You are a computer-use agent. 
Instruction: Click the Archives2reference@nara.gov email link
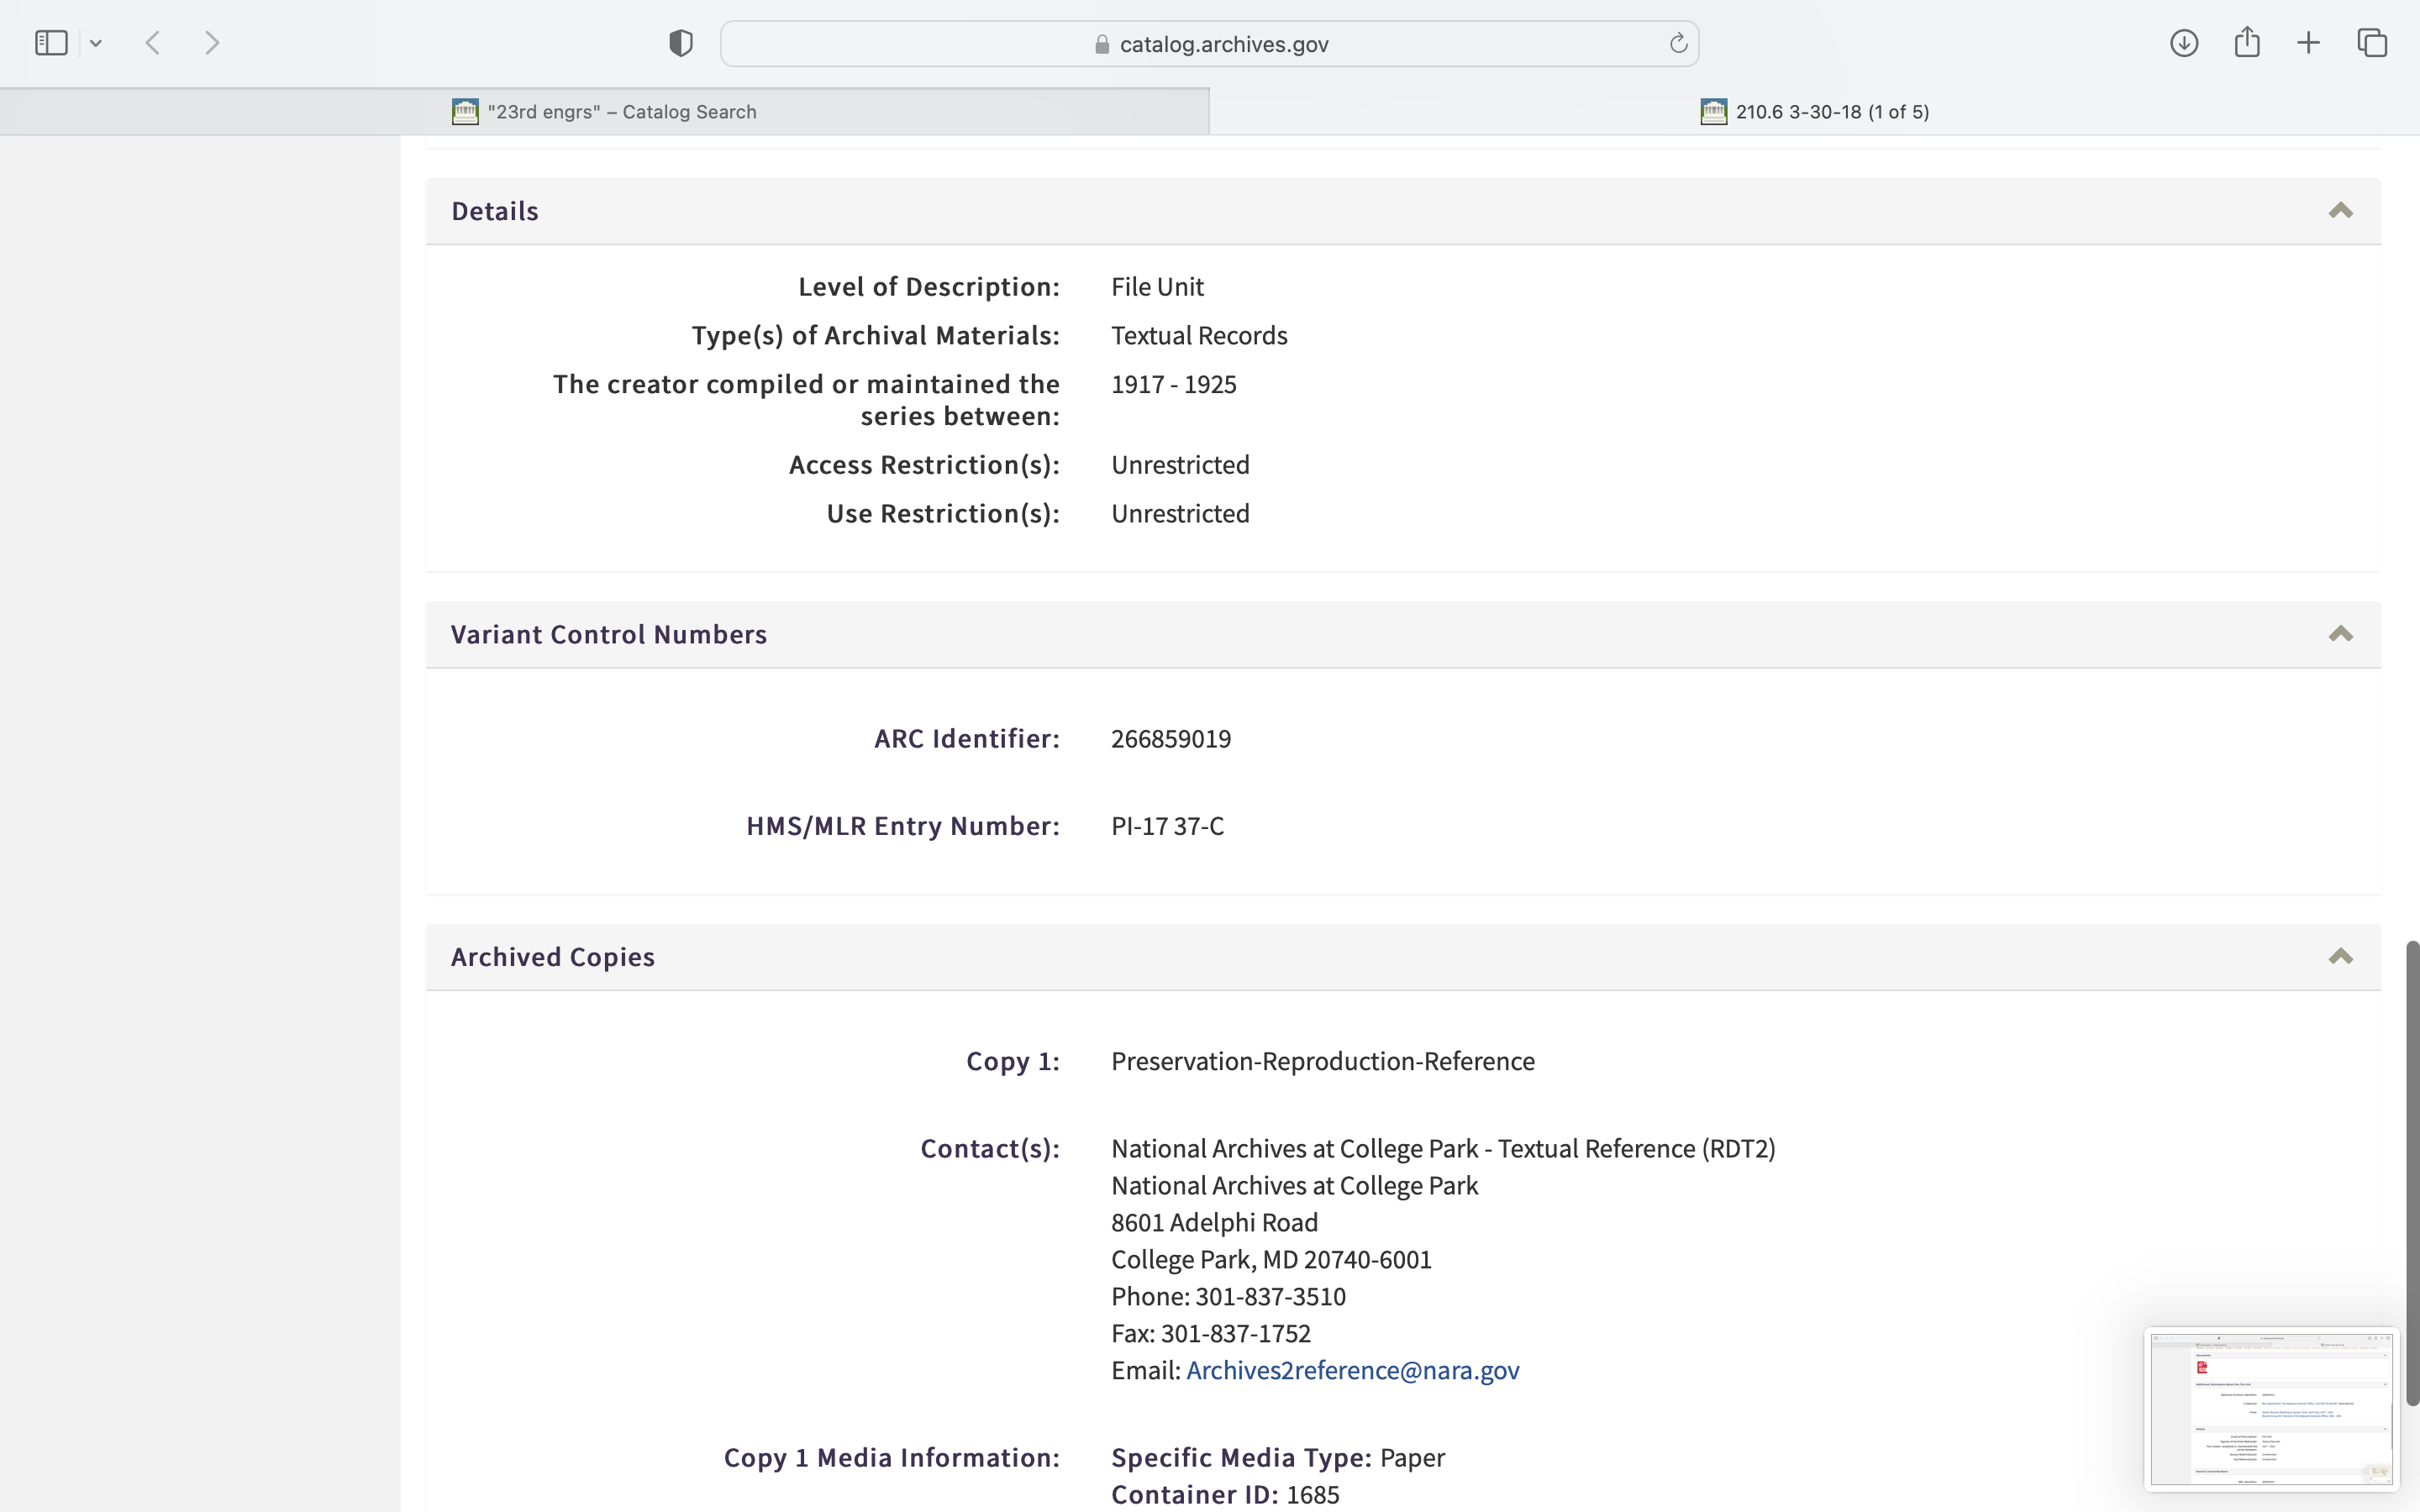click(x=1352, y=1370)
